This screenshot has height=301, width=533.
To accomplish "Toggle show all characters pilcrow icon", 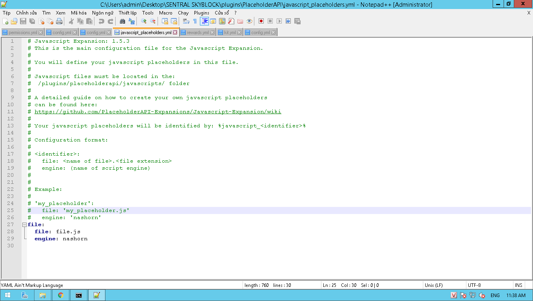I will [195, 21].
